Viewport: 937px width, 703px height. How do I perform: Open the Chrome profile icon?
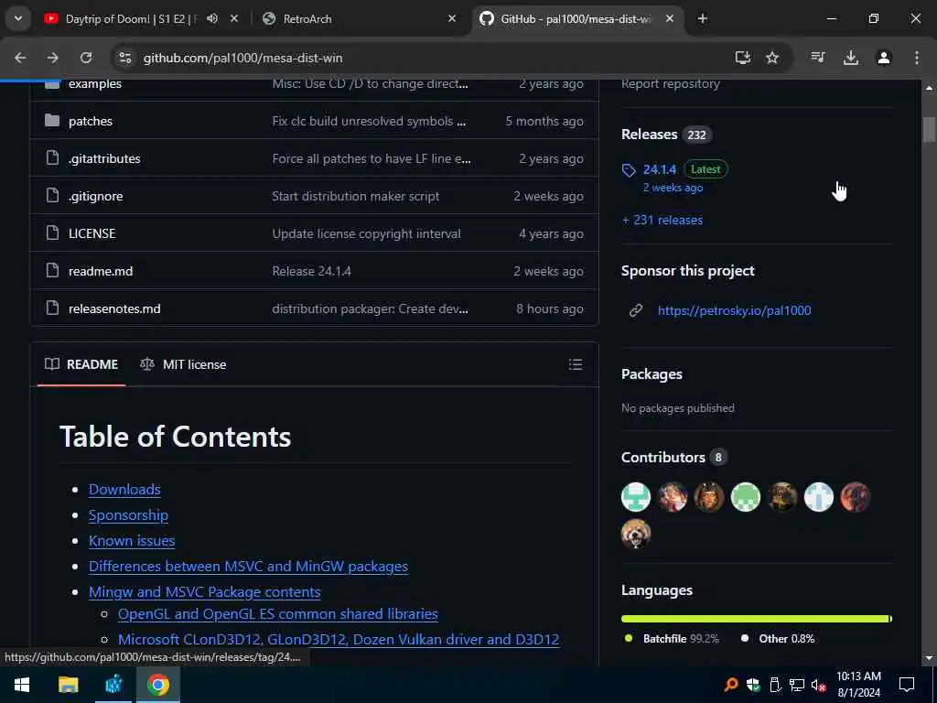(x=884, y=58)
